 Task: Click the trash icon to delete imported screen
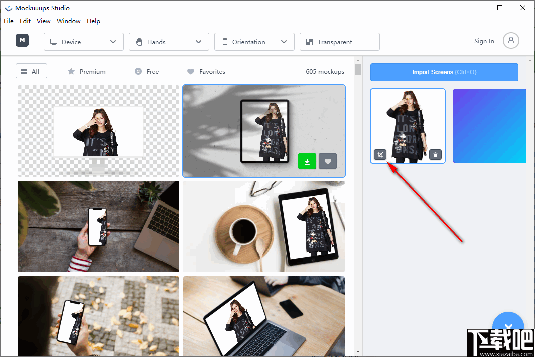coord(435,155)
